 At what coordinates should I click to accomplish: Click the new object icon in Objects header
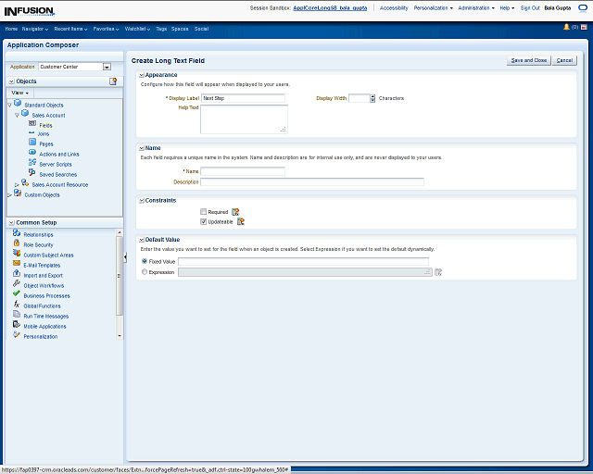[113, 81]
